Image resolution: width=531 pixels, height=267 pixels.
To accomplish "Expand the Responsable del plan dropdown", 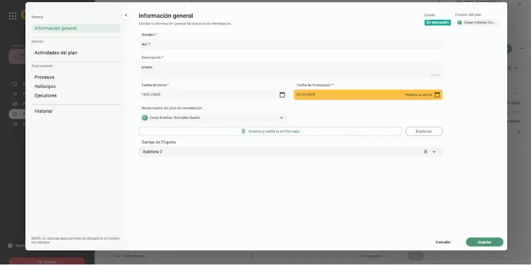I will tap(282, 118).
